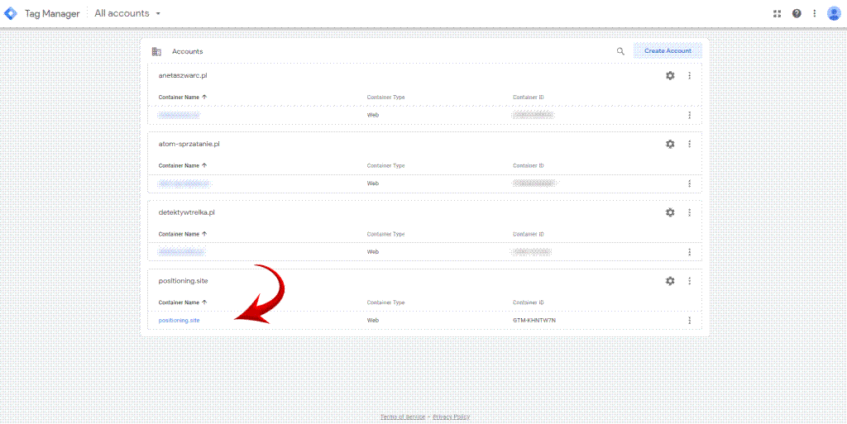Viewport: 847px width, 424px height.
Task: Open settings gear for positioning.site account
Action: click(x=670, y=281)
